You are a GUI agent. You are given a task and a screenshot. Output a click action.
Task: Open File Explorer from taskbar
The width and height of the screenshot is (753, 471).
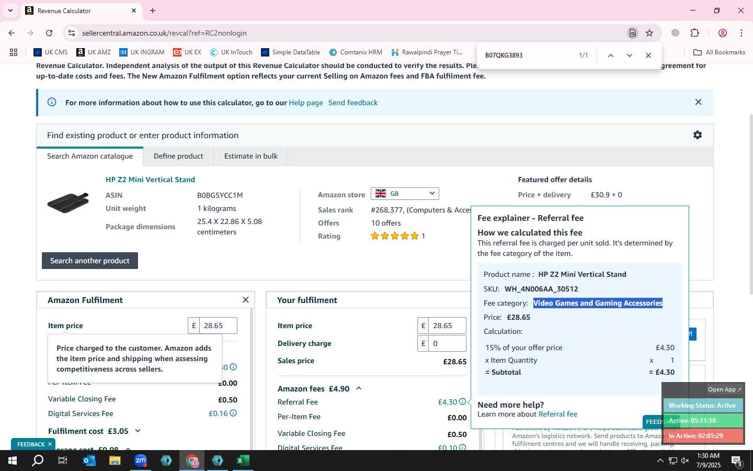(x=115, y=461)
